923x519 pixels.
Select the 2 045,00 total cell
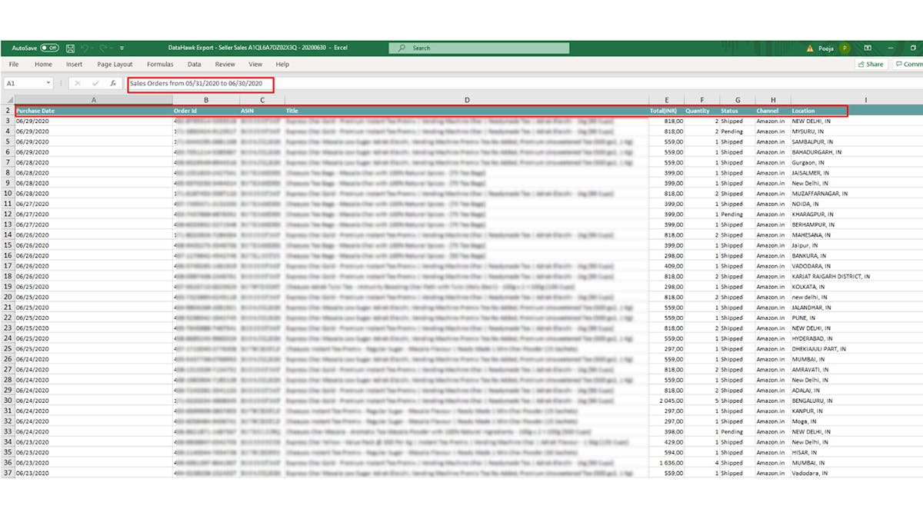pyautogui.click(x=667, y=401)
